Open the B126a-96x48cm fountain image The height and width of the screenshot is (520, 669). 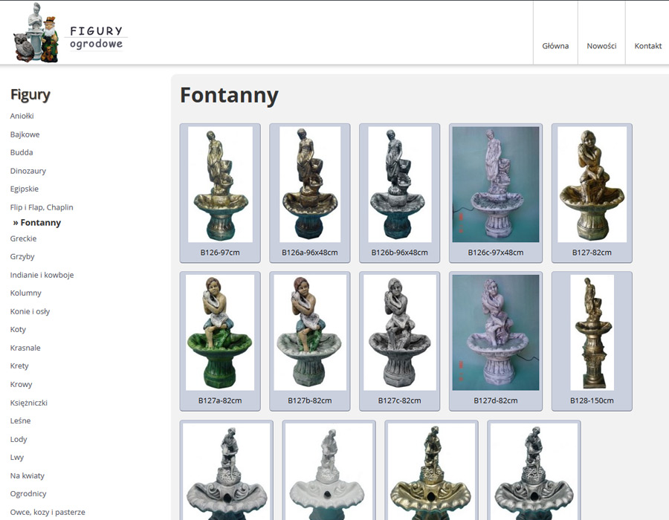click(310, 184)
